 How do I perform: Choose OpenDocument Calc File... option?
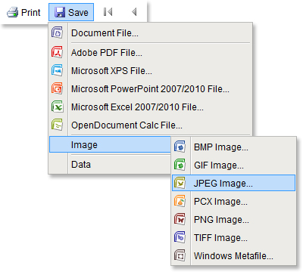151,125
